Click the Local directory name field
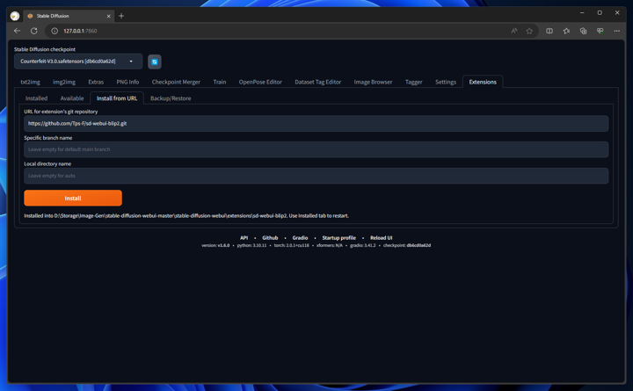The width and height of the screenshot is (633, 391). [x=316, y=176]
